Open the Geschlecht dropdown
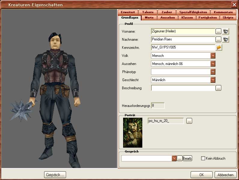The image size is (239, 180). tap(213, 80)
